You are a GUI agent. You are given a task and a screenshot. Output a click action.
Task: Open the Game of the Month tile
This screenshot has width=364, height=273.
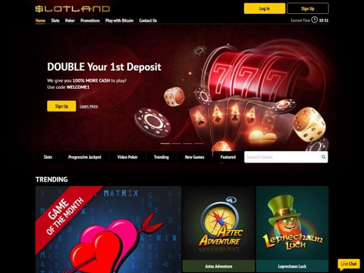tap(108, 229)
